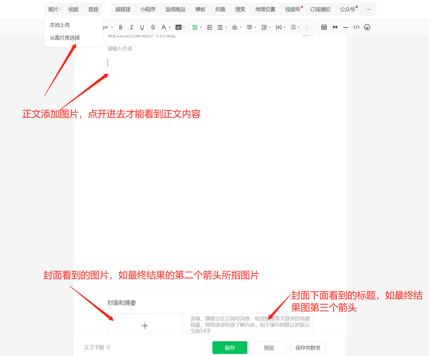Click the green 保存 save button

coord(230,347)
